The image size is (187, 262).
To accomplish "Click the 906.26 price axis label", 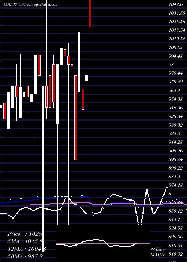I will [175, 150].
